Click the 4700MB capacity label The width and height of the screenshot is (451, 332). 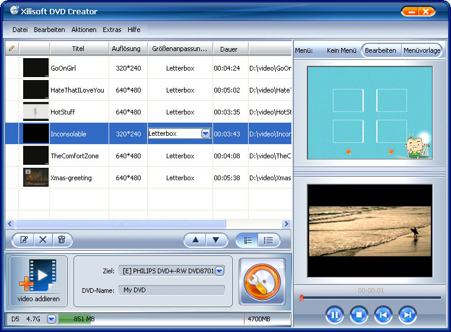pos(259,319)
